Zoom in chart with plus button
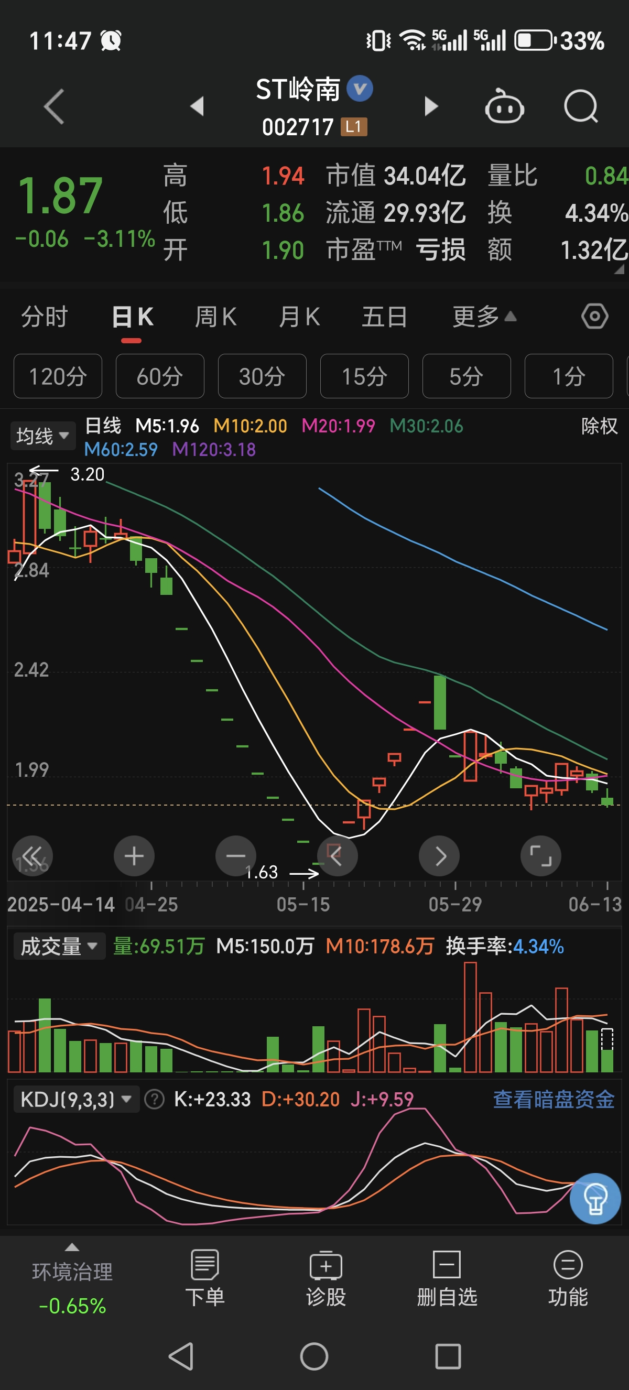 pyautogui.click(x=134, y=856)
